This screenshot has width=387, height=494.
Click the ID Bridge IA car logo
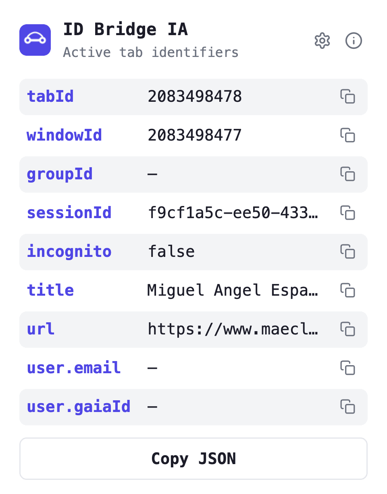tap(35, 40)
